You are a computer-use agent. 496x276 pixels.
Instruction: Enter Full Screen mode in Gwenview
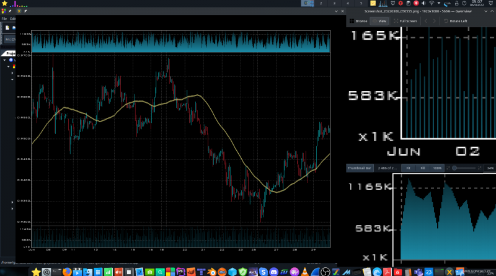click(x=405, y=21)
